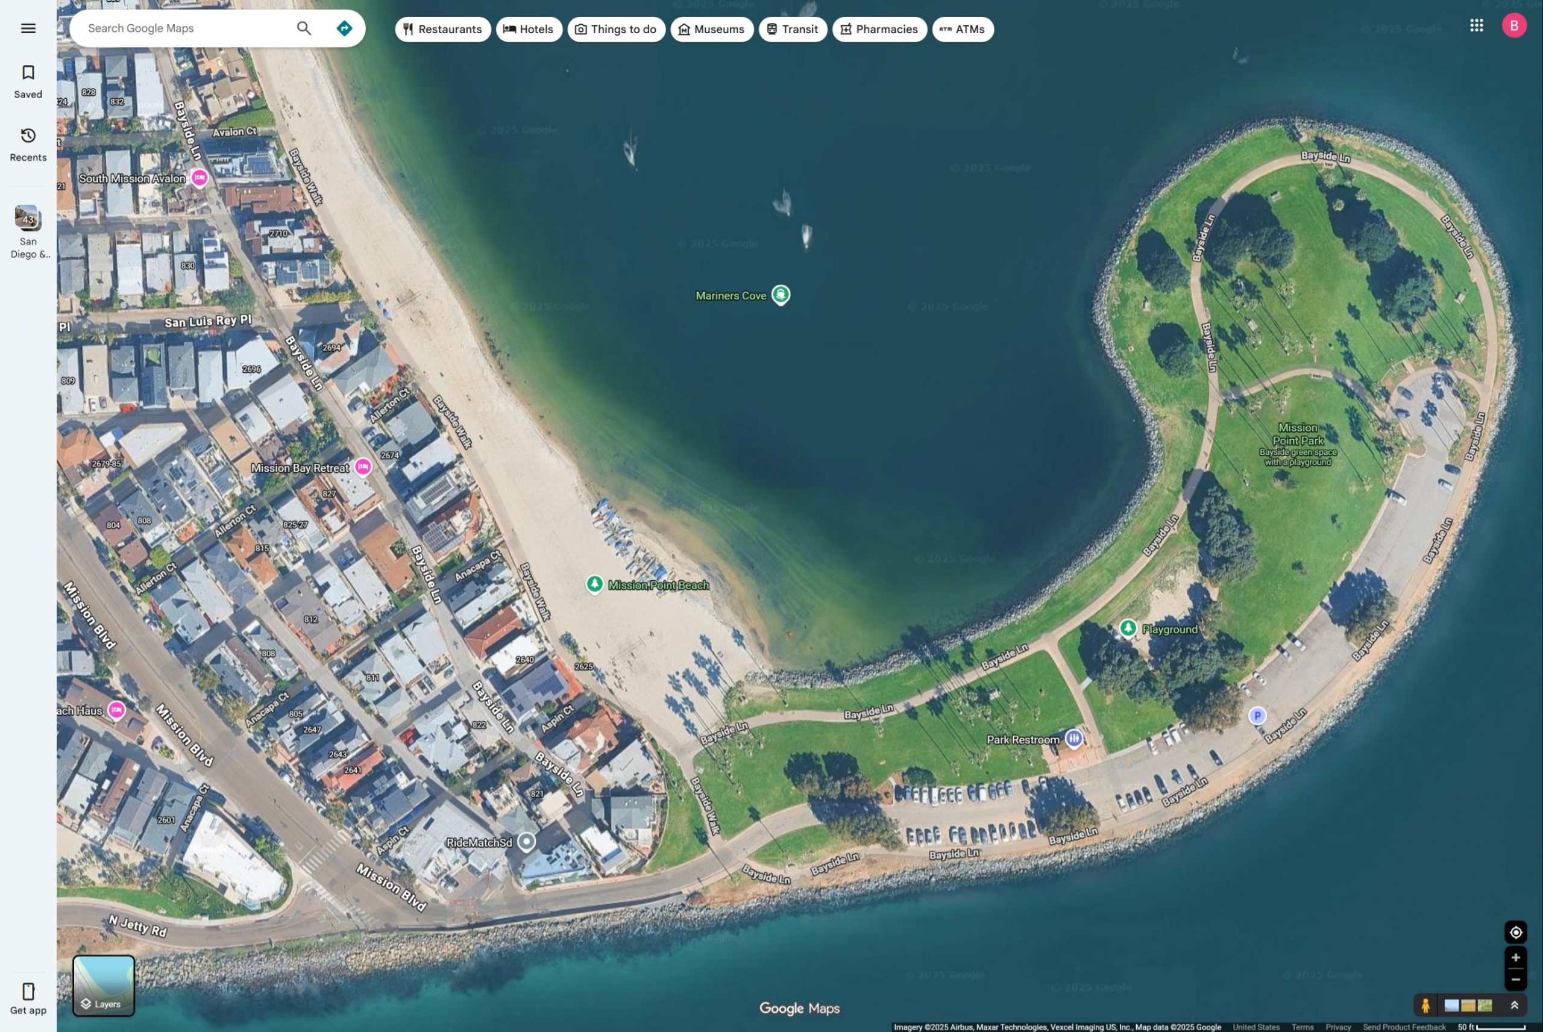Select the Hotels category chip

click(x=529, y=29)
